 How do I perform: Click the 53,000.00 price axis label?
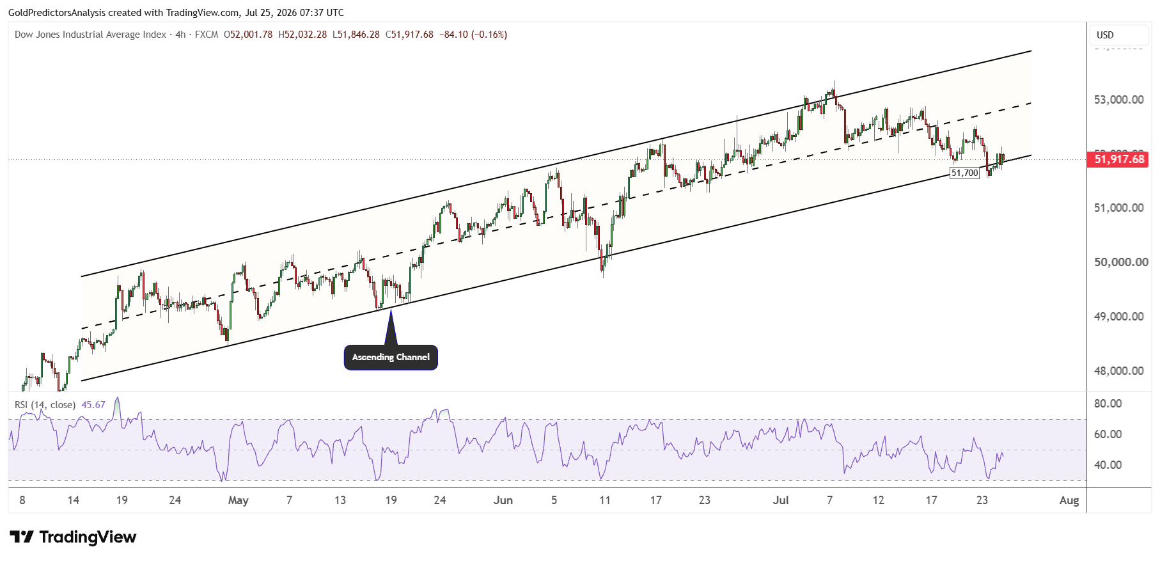[x=1118, y=100]
